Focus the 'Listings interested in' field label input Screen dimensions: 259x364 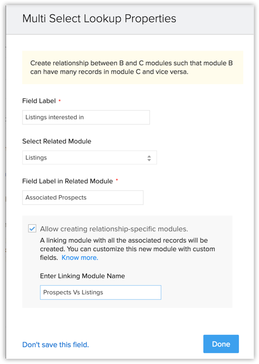tap(86, 117)
